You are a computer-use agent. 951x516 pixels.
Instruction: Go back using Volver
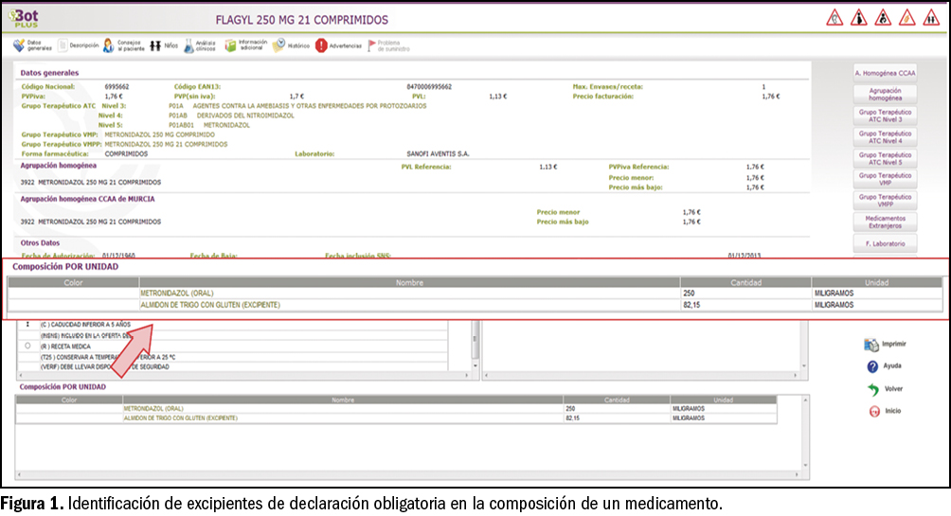click(x=884, y=389)
